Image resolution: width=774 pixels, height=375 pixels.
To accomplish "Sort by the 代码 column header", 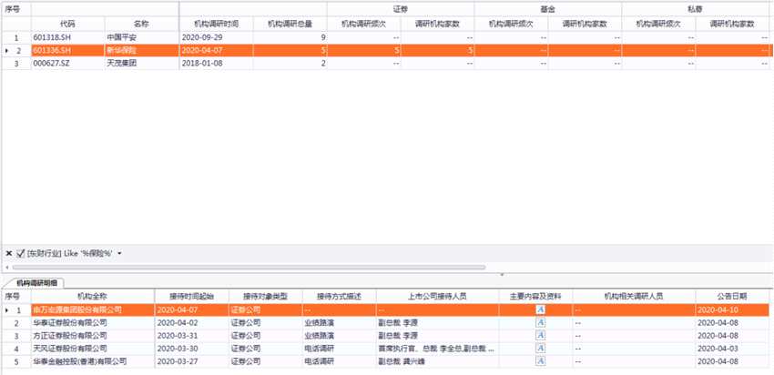I will point(68,24).
